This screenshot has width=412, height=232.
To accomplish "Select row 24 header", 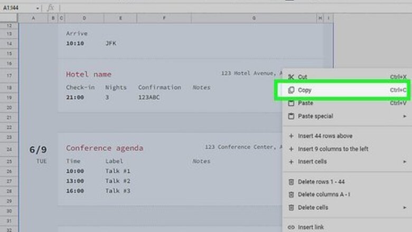I will tap(9, 149).
